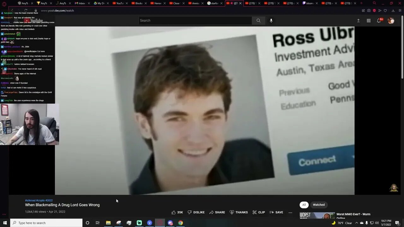Click the DISLIKE button
The width and height of the screenshot is (404, 227).
196,212
